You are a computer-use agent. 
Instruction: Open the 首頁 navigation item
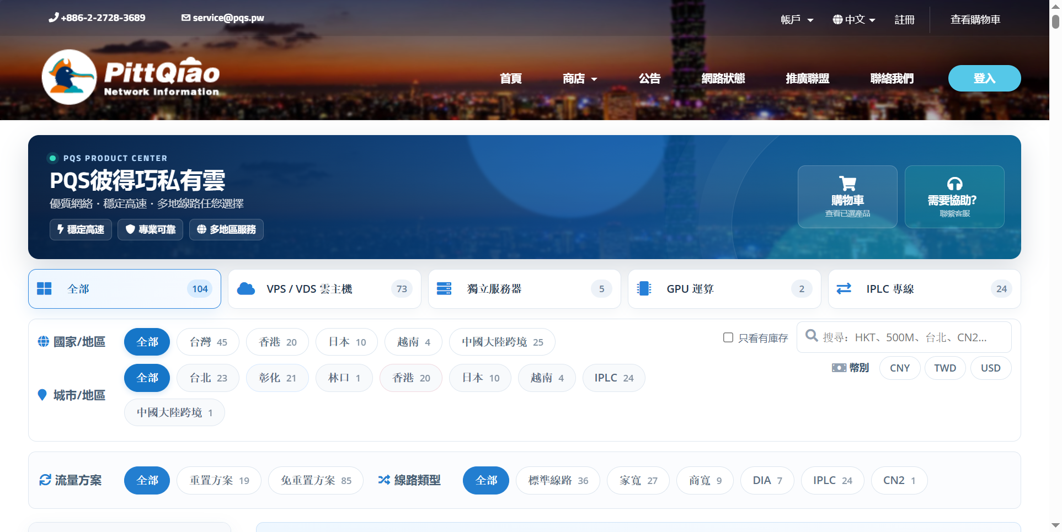pyautogui.click(x=511, y=78)
